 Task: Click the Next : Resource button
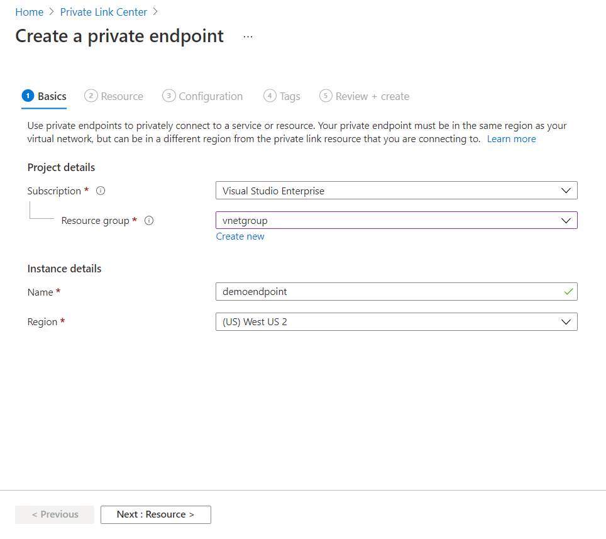155,514
